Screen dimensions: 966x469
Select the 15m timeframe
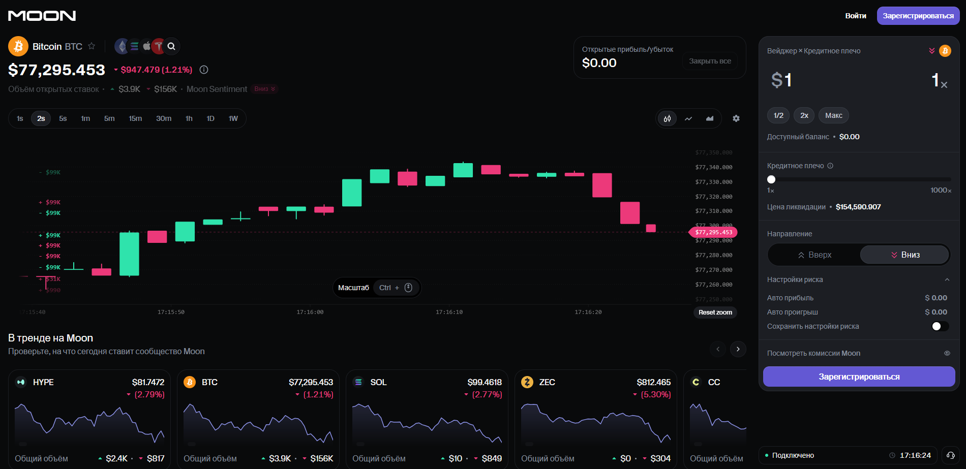[x=135, y=118]
